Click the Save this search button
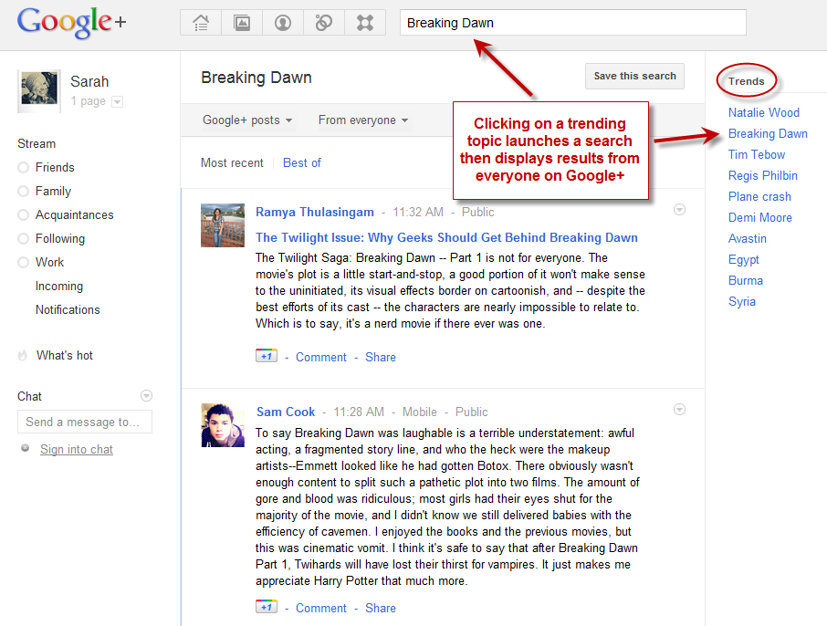The image size is (827, 626). (634, 76)
